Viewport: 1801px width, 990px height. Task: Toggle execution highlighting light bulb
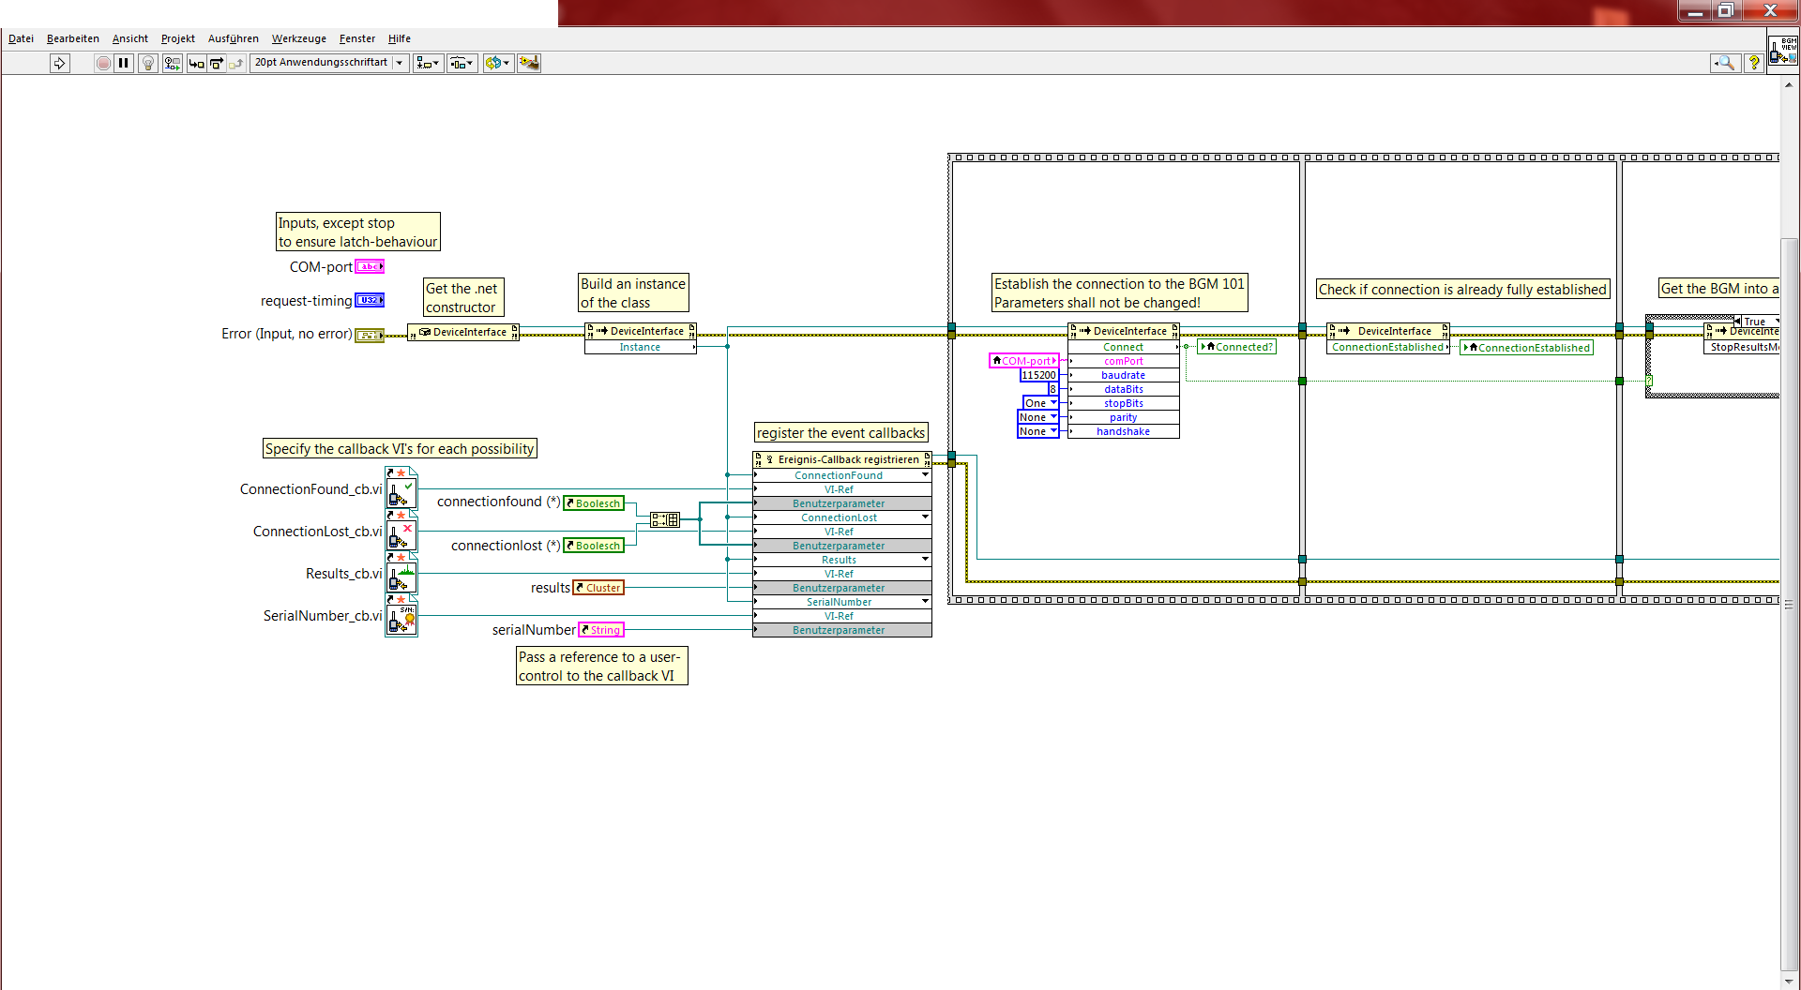coord(147,63)
